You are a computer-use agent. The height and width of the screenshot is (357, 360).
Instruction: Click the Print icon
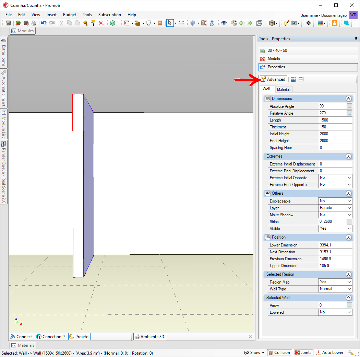click(x=34, y=23)
